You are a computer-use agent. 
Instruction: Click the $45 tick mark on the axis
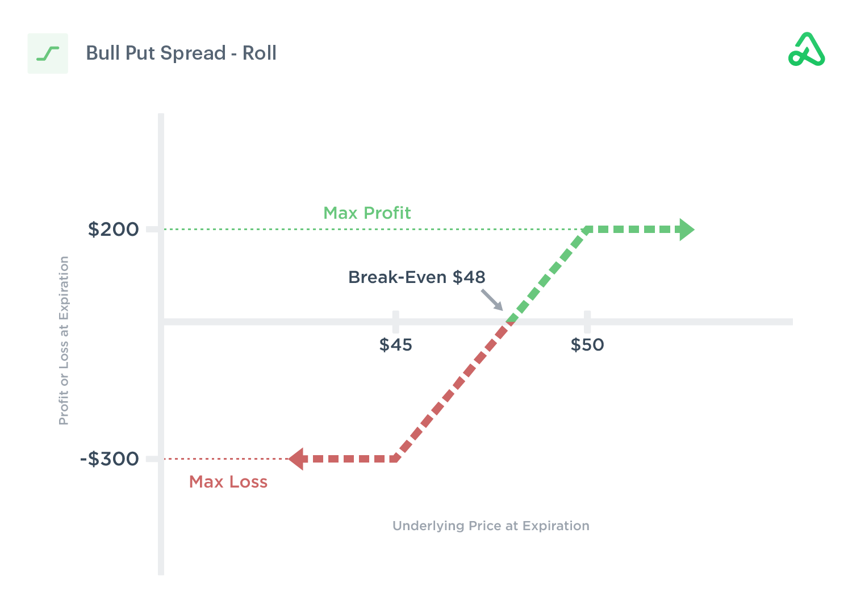click(x=395, y=321)
